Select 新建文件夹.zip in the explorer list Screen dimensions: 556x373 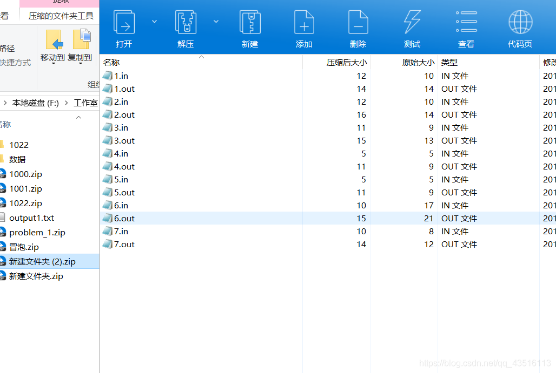(36, 276)
